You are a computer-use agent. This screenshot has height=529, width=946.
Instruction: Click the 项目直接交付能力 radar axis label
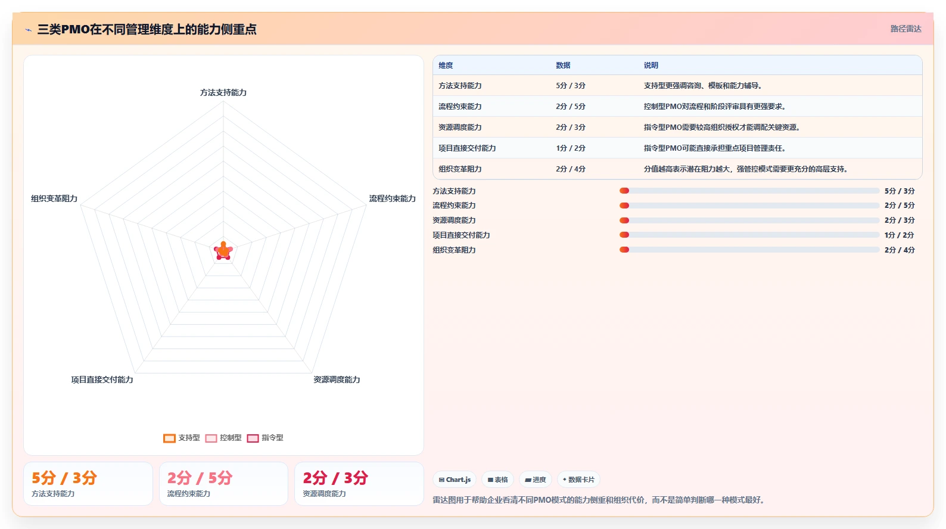click(x=102, y=380)
